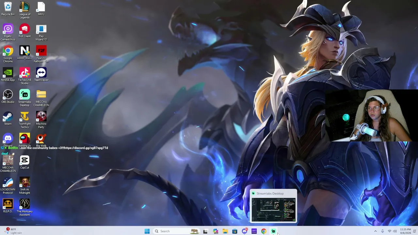Select the A8000_Win desktop icon
Viewport: 418px width, 235px height.
pos(24,53)
